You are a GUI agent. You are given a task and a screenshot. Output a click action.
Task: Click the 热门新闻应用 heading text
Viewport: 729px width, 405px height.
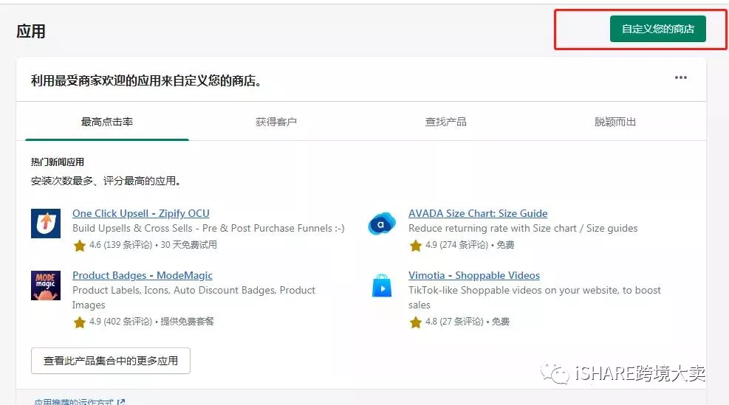click(58, 162)
